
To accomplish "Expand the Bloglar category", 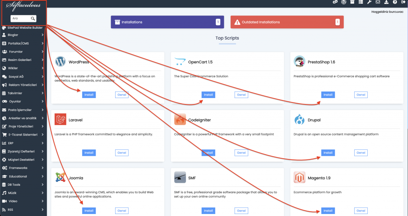I will click(23, 35).
